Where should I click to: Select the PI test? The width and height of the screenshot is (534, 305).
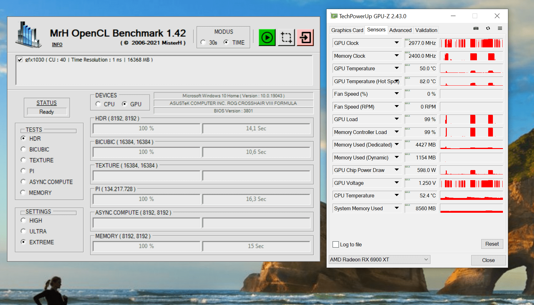pos(23,171)
